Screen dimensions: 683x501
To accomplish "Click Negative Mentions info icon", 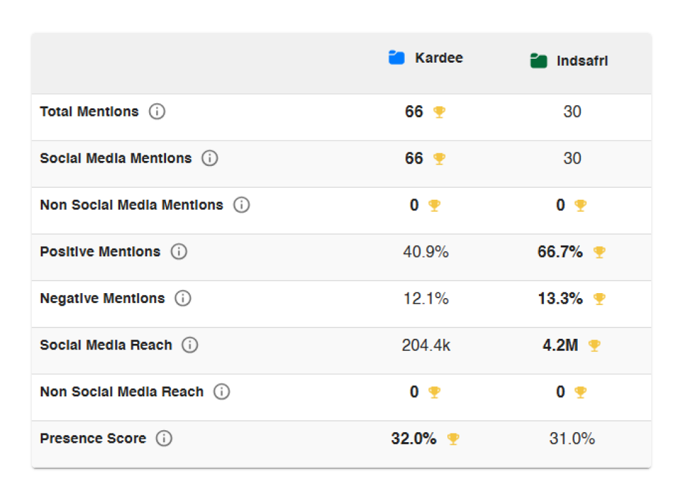I will click(183, 299).
